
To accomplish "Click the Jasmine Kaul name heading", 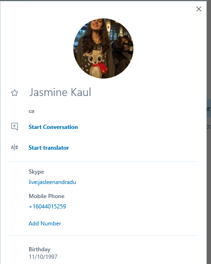I will [60, 92].
